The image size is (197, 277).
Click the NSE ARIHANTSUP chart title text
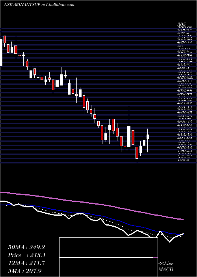coord(39,5)
